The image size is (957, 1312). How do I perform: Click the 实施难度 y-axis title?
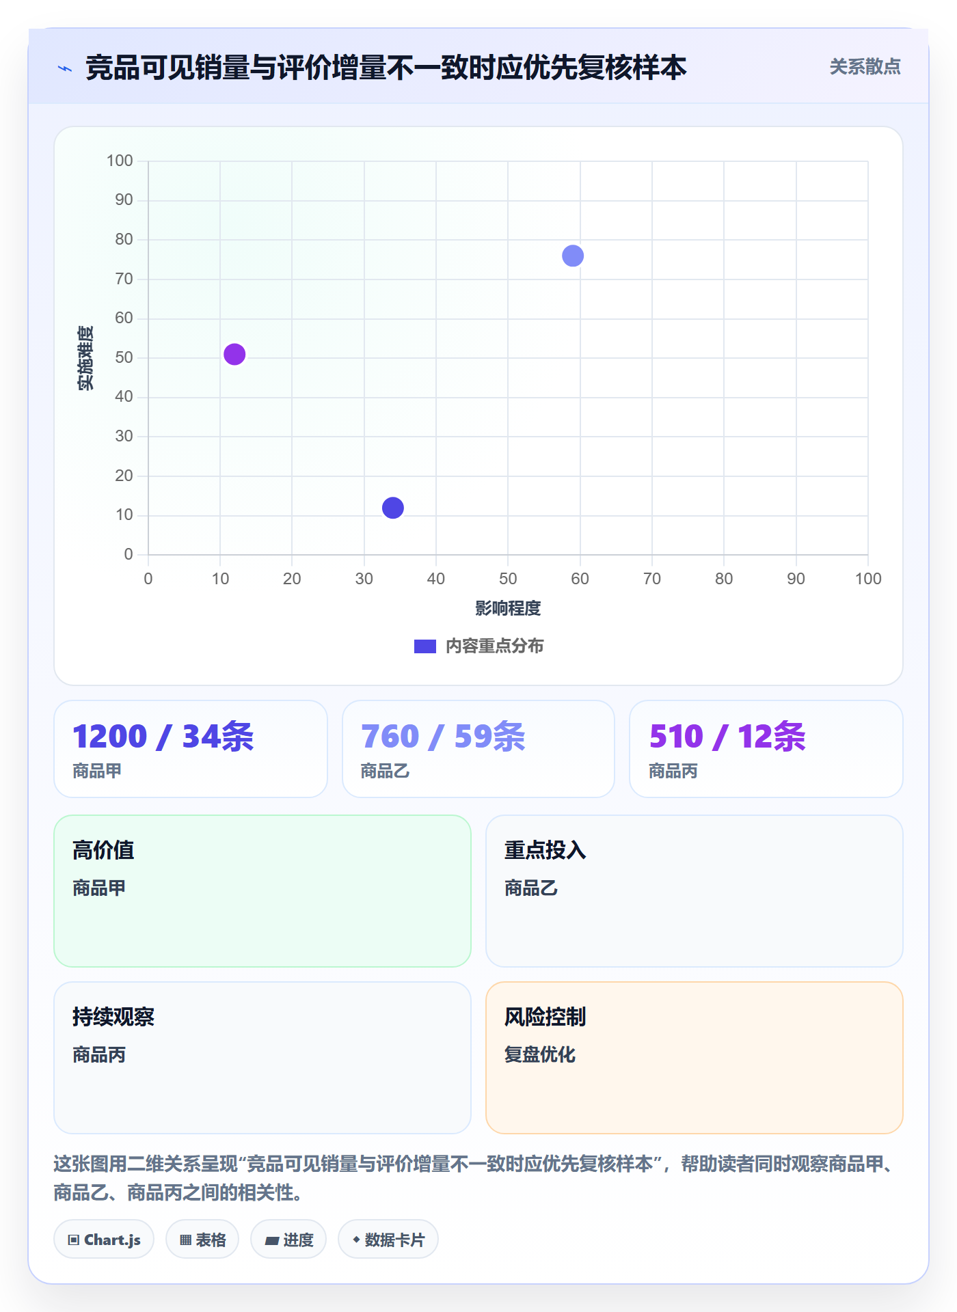(x=85, y=357)
